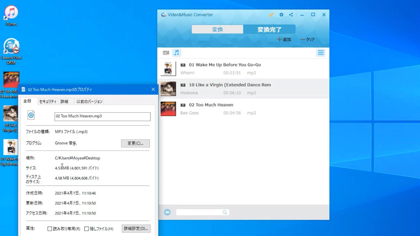This screenshot has width=420, height=236.
Task: Click the file name field in properties
Action: (102, 116)
